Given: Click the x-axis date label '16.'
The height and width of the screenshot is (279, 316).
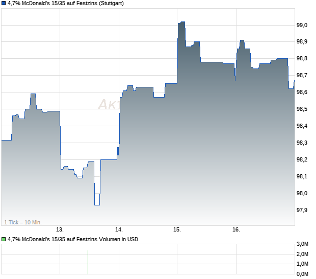Looking at the screenshot, I should coord(236,229).
